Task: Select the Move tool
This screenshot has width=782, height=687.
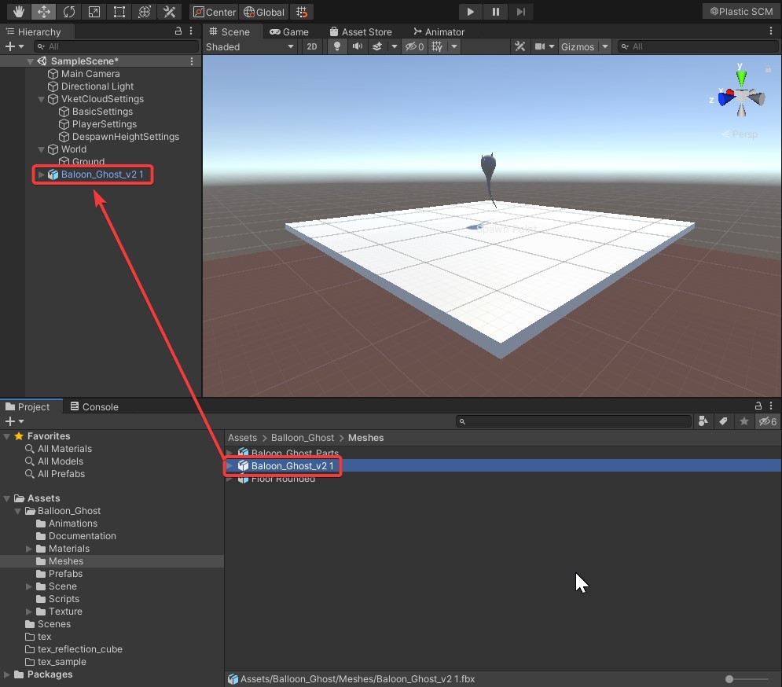Action: [x=44, y=12]
